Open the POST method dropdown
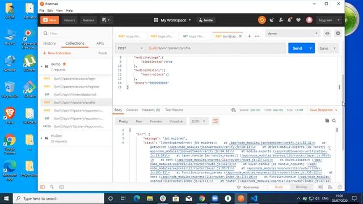The height and width of the screenshot is (204, 363). [x=130, y=48]
